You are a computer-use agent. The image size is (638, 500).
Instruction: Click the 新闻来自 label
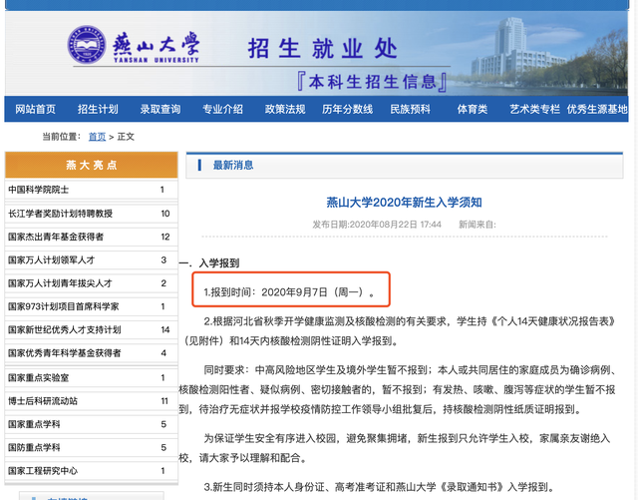[x=478, y=225]
